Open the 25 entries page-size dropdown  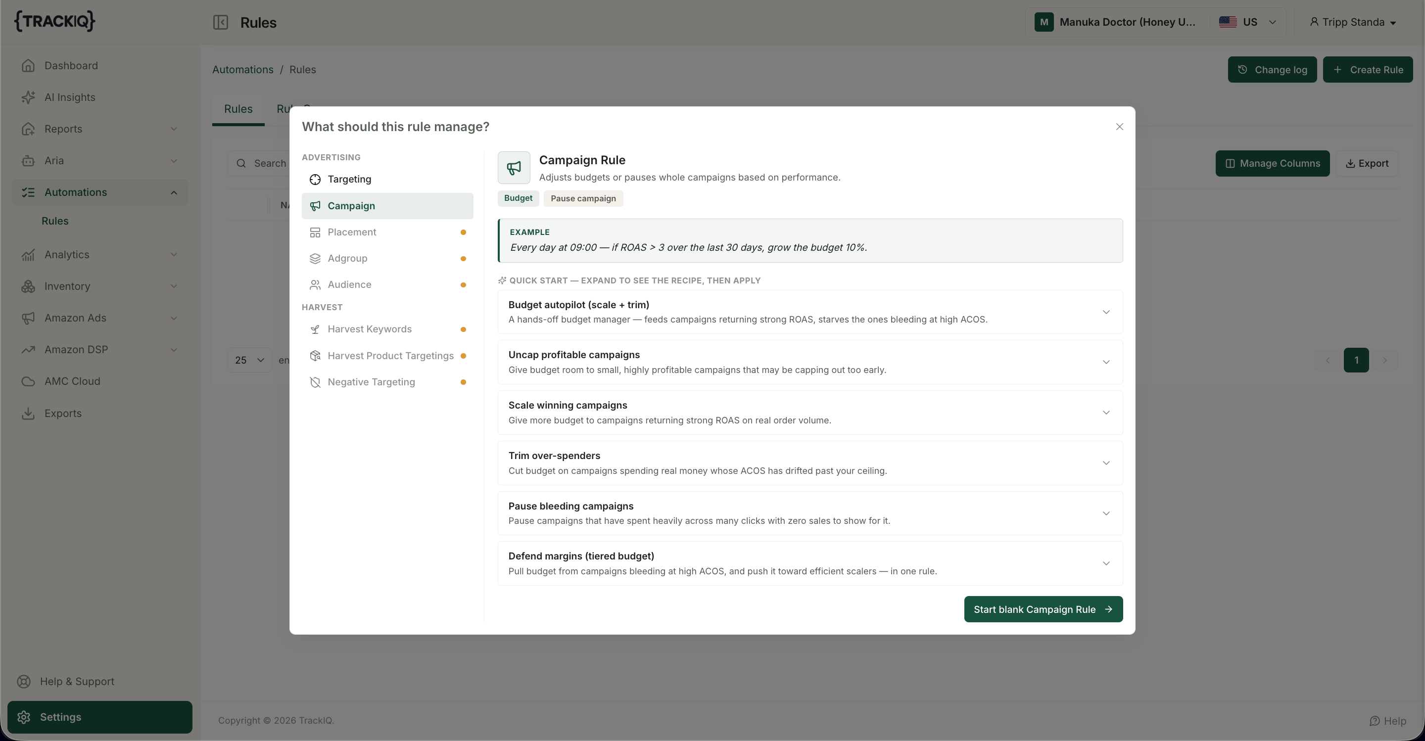pyautogui.click(x=249, y=360)
